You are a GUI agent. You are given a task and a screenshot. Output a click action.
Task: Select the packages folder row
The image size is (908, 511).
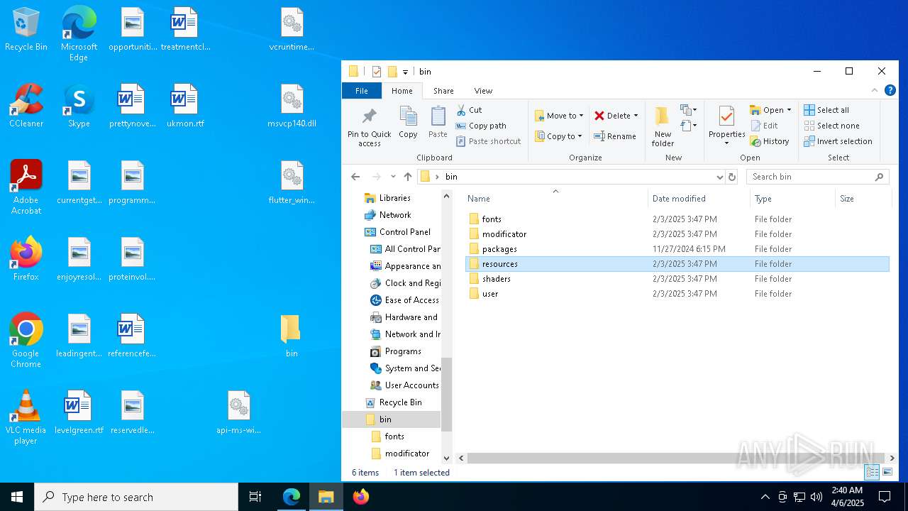677,249
